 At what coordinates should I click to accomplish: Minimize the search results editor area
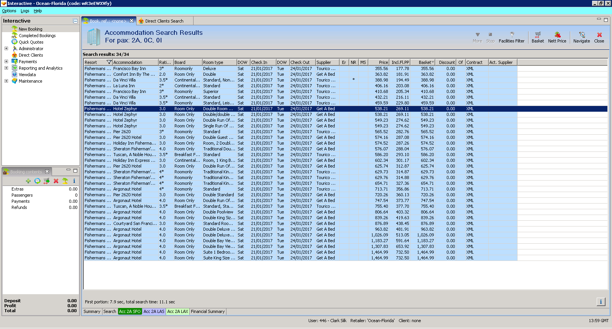click(599, 19)
